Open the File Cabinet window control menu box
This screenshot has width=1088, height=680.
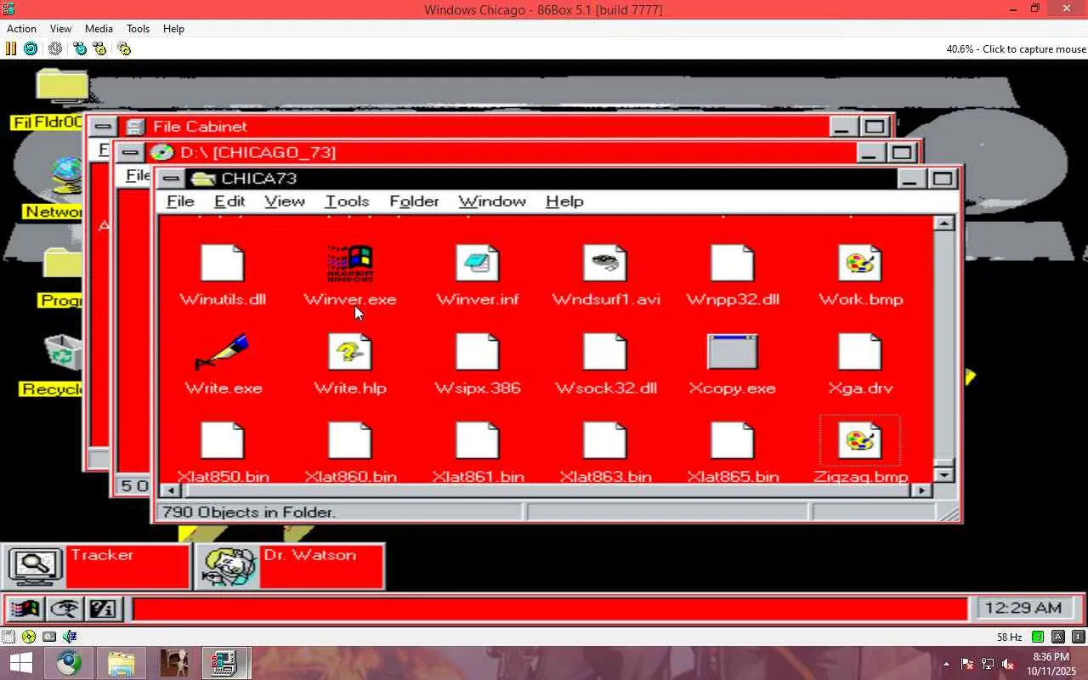[x=103, y=127]
